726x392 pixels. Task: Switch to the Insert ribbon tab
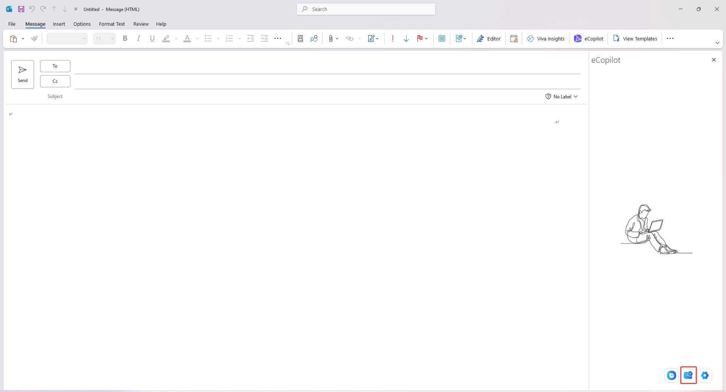coord(59,24)
